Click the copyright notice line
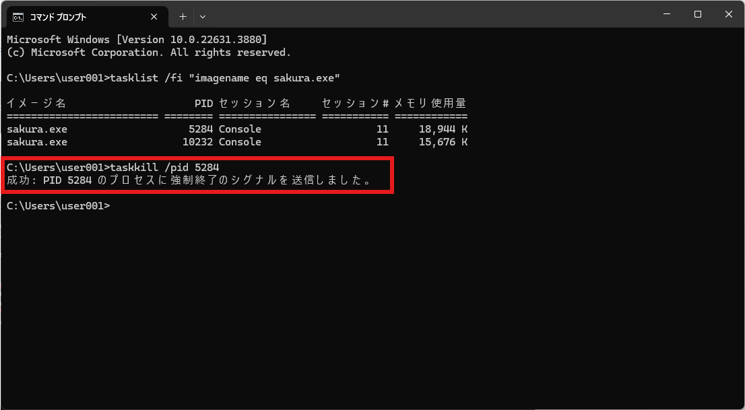The height and width of the screenshot is (410, 745). tap(148, 52)
